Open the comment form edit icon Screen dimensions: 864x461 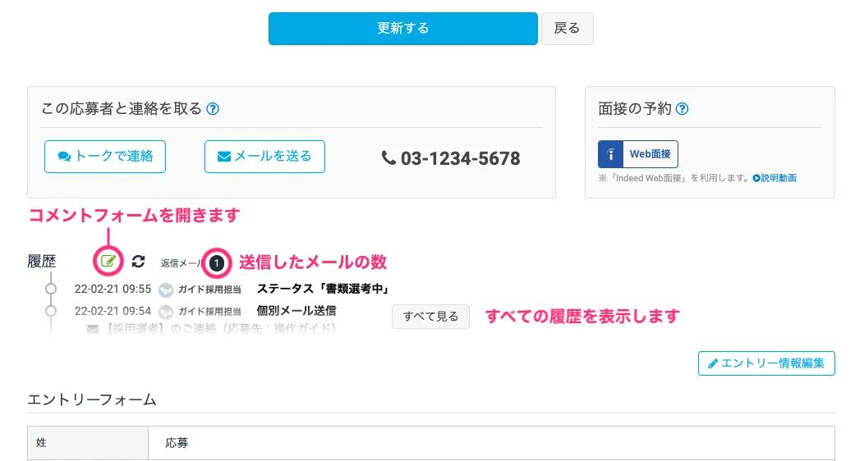[108, 262]
